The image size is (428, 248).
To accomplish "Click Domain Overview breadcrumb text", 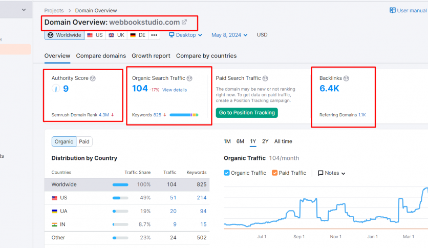I will click(96, 10).
